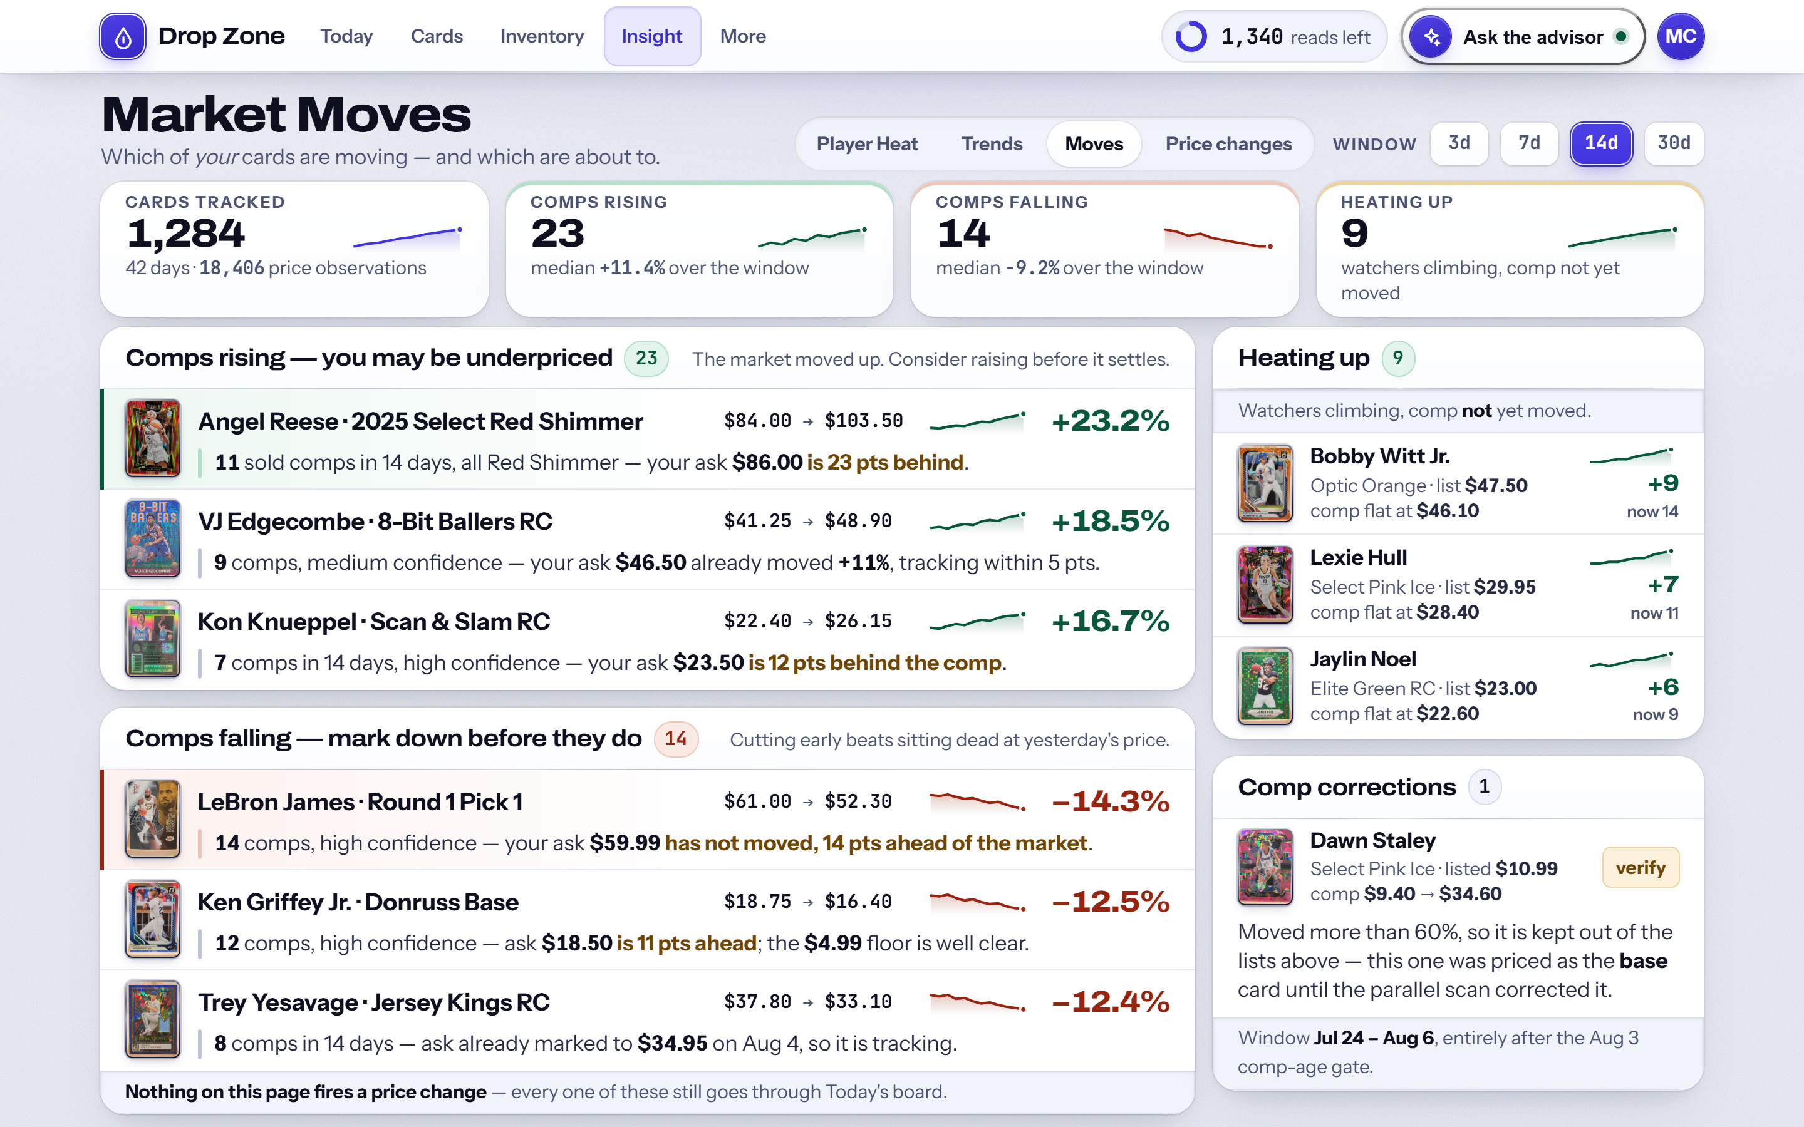This screenshot has width=1804, height=1127.
Task: Click the Lexie Hull name
Action: tap(1358, 557)
